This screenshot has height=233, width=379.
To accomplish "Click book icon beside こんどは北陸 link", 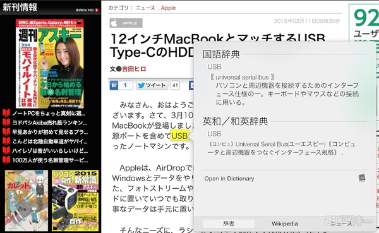I will (x=6, y=141).
